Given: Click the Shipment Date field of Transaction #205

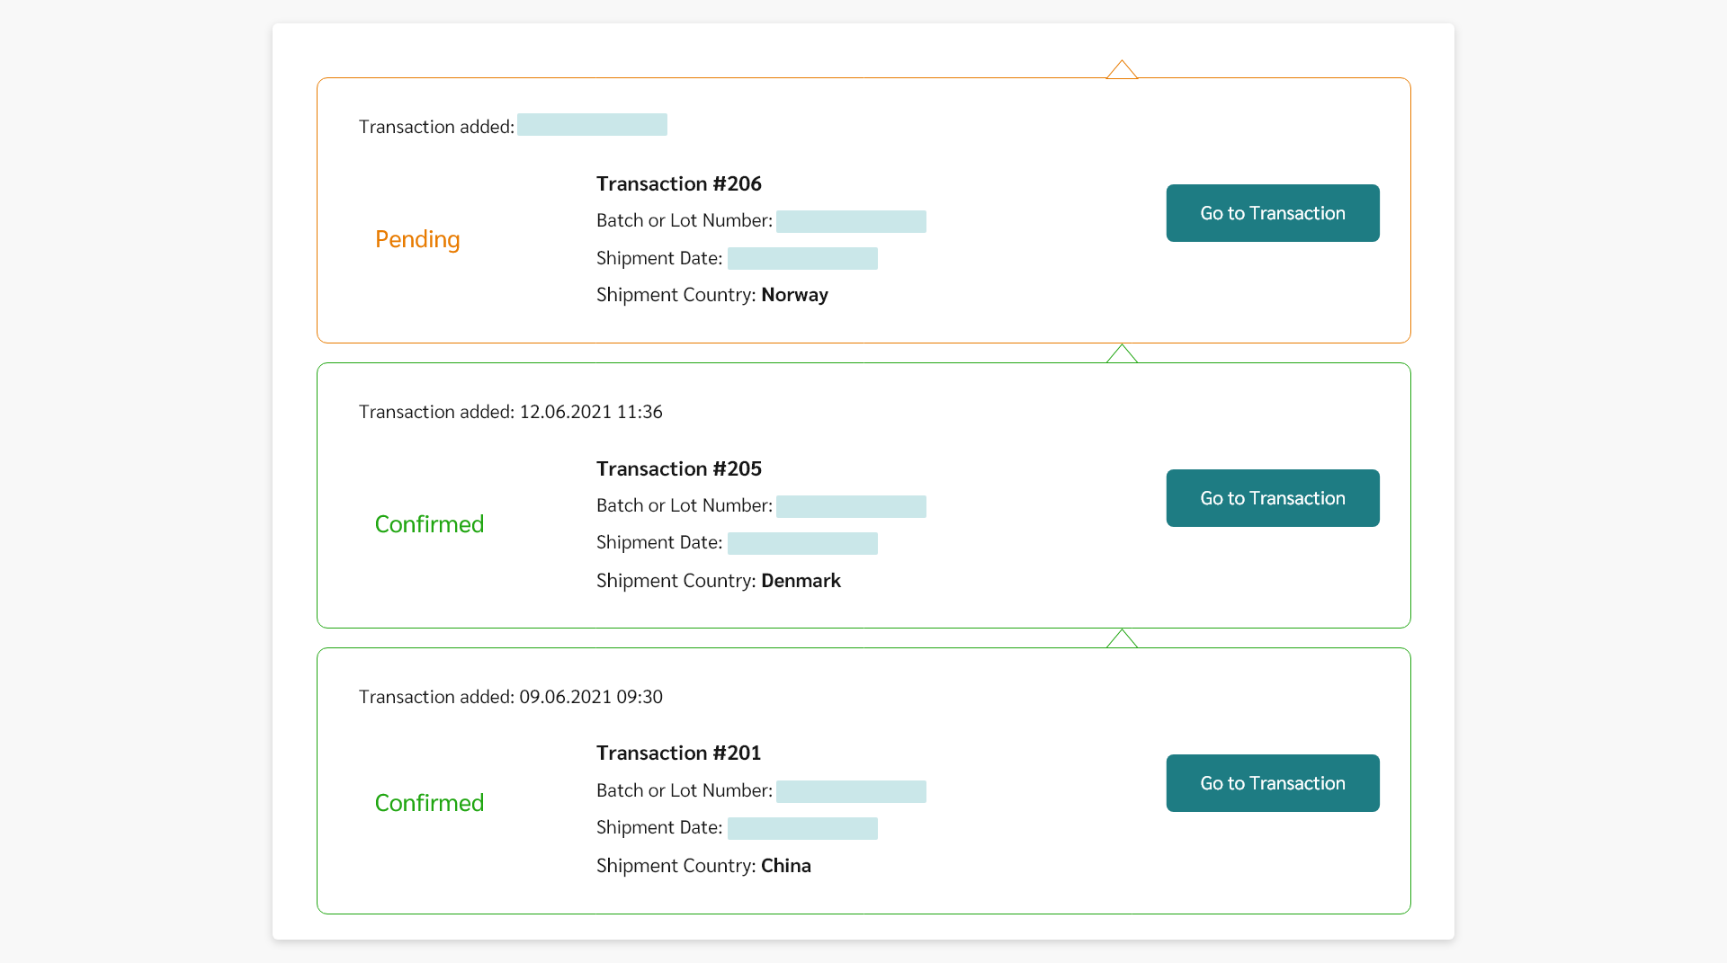Looking at the screenshot, I should pyautogui.click(x=802, y=543).
